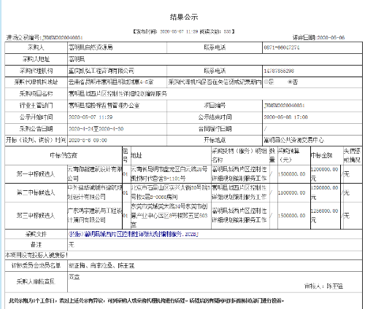This screenshot has width=365, height=309.
Task: Click 公示开始时间 value 2020-05-07 11:29
Action: point(91,117)
